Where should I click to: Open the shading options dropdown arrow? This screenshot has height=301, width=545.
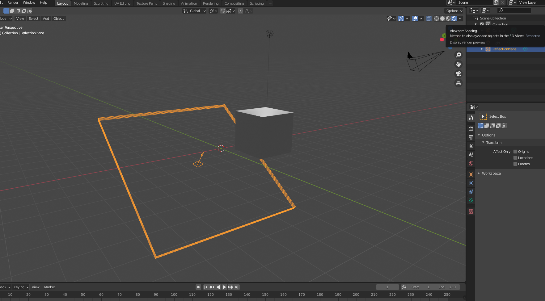click(460, 19)
